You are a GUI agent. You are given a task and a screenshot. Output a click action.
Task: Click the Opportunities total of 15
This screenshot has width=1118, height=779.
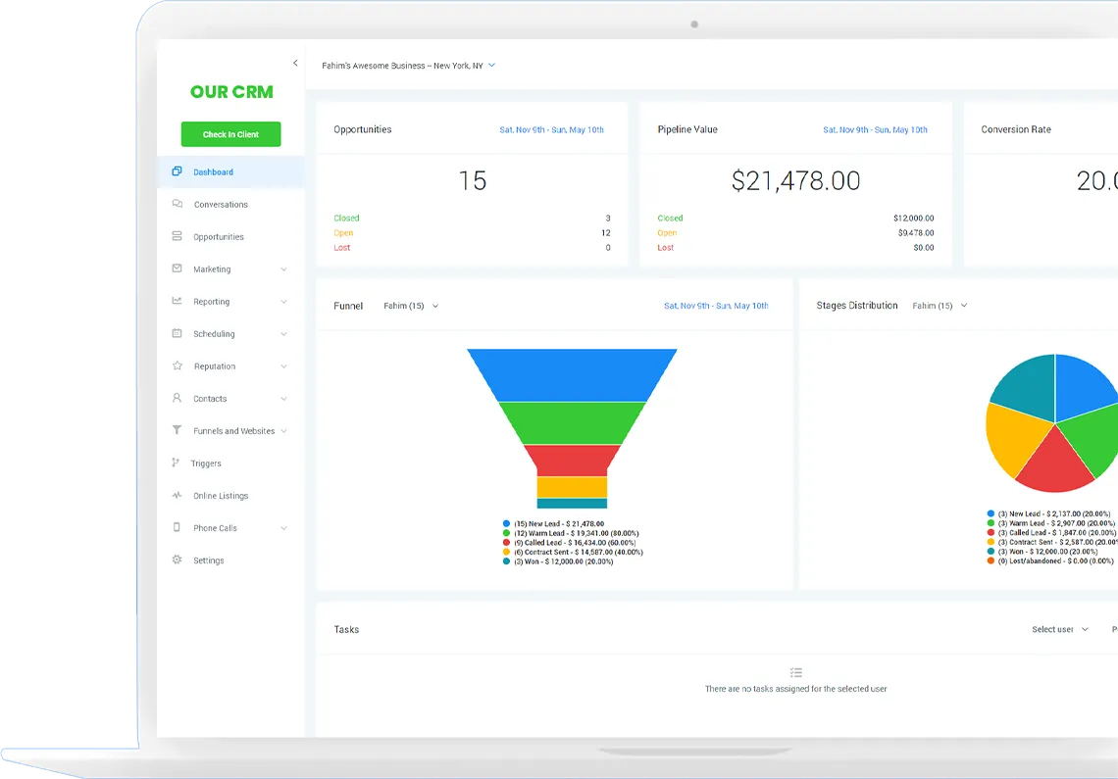point(472,181)
